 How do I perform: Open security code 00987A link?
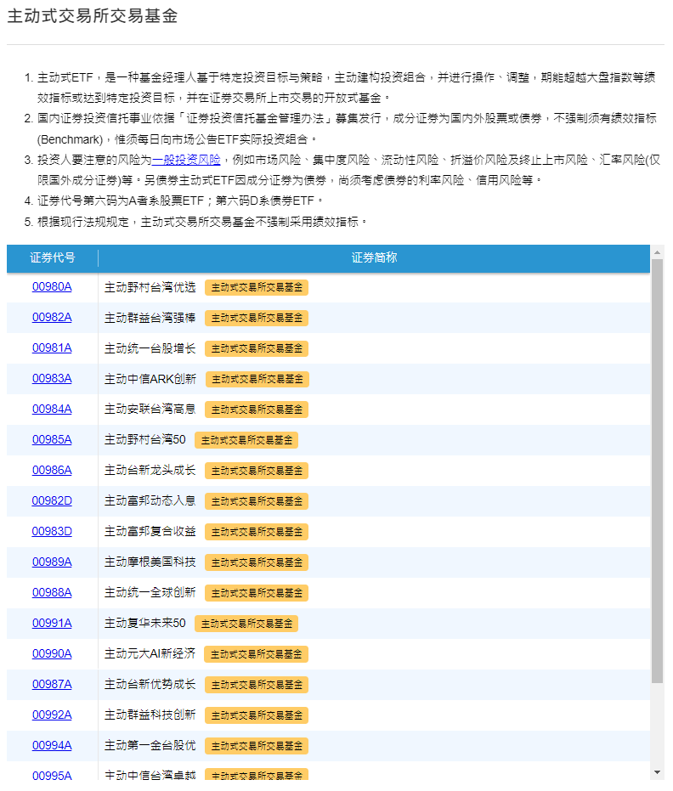52,685
